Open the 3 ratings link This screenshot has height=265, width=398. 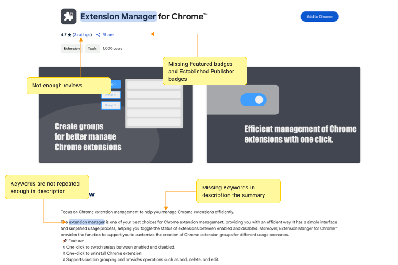click(x=82, y=35)
